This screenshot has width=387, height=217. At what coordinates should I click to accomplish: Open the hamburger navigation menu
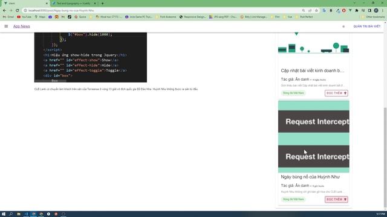pyautogui.click(x=6, y=27)
